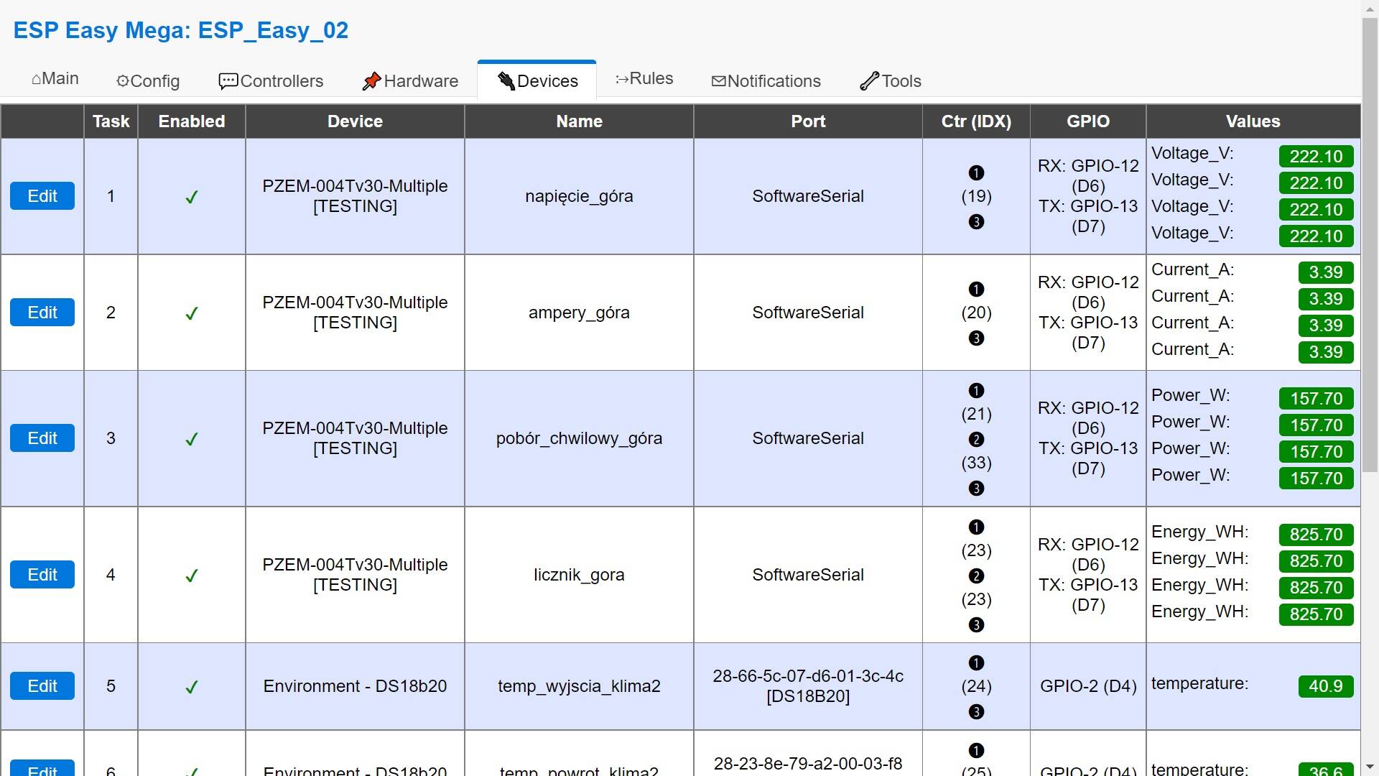The height and width of the screenshot is (776, 1379).
Task: Click controller 1 icon in licznik_gora row
Action: point(976,527)
